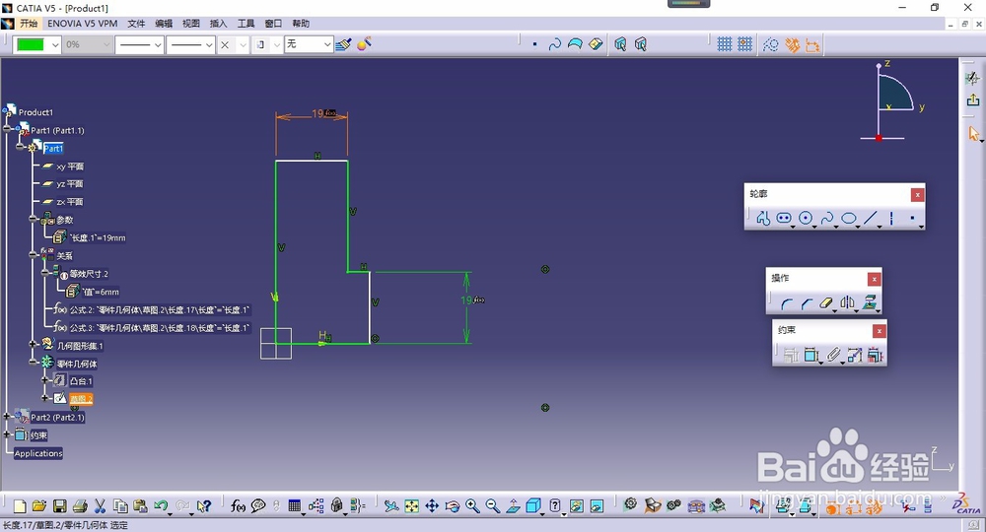The image size is (986, 532).
Task: Select Mirror tool in 操作 toolbar
Action: [847, 303]
